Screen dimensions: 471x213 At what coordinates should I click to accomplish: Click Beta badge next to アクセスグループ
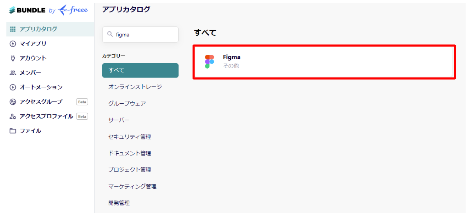click(82, 102)
